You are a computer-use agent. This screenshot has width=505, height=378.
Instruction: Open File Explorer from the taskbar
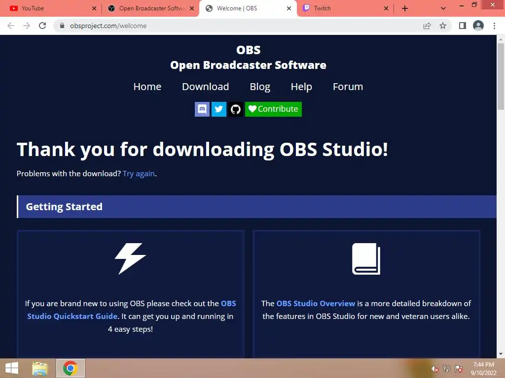[40, 368]
